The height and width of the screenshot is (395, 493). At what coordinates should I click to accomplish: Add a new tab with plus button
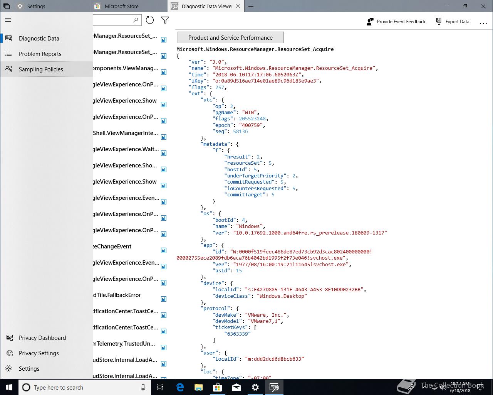pyautogui.click(x=251, y=6)
